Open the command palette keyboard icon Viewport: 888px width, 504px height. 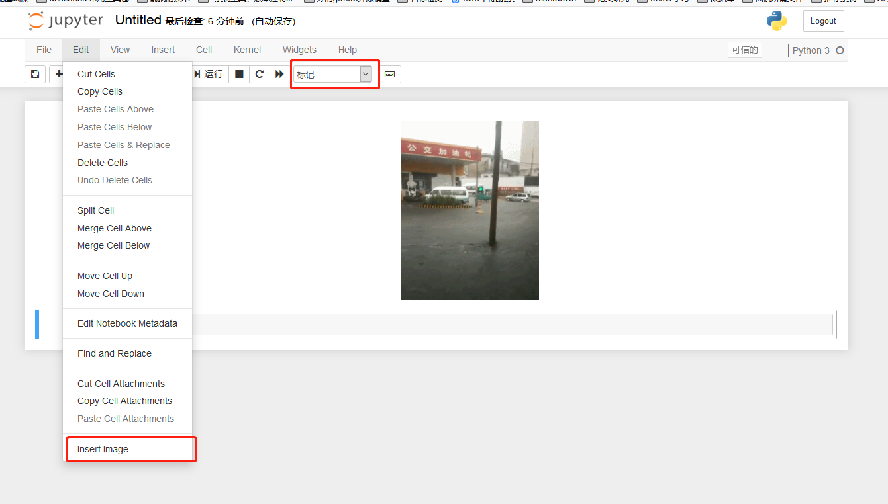(390, 74)
